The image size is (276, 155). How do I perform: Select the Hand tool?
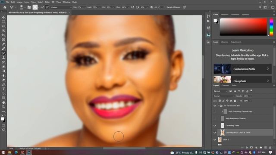click(x=3, y=102)
